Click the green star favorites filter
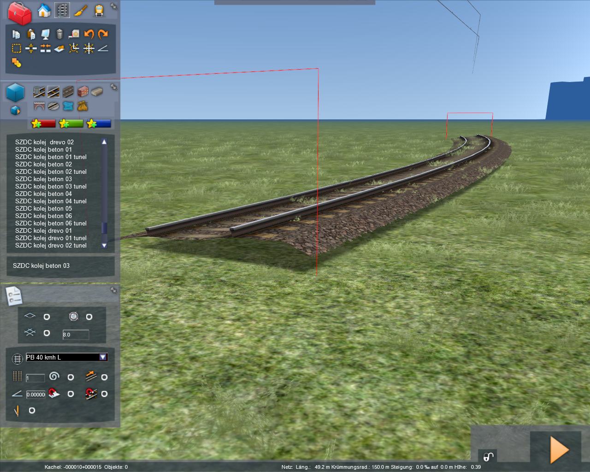590x472 pixels. click(x=71, y=124)
